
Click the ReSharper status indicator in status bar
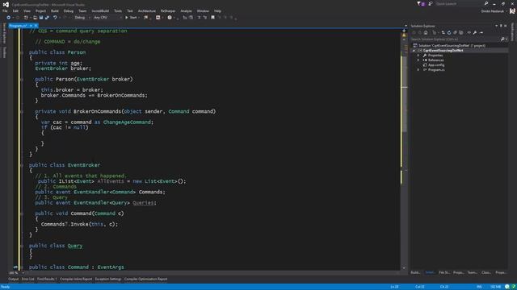click(x=514, y=287)
